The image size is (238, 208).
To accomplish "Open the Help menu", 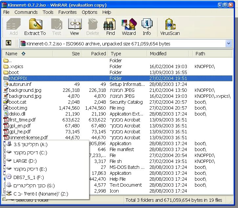I will tap(107, 12).
